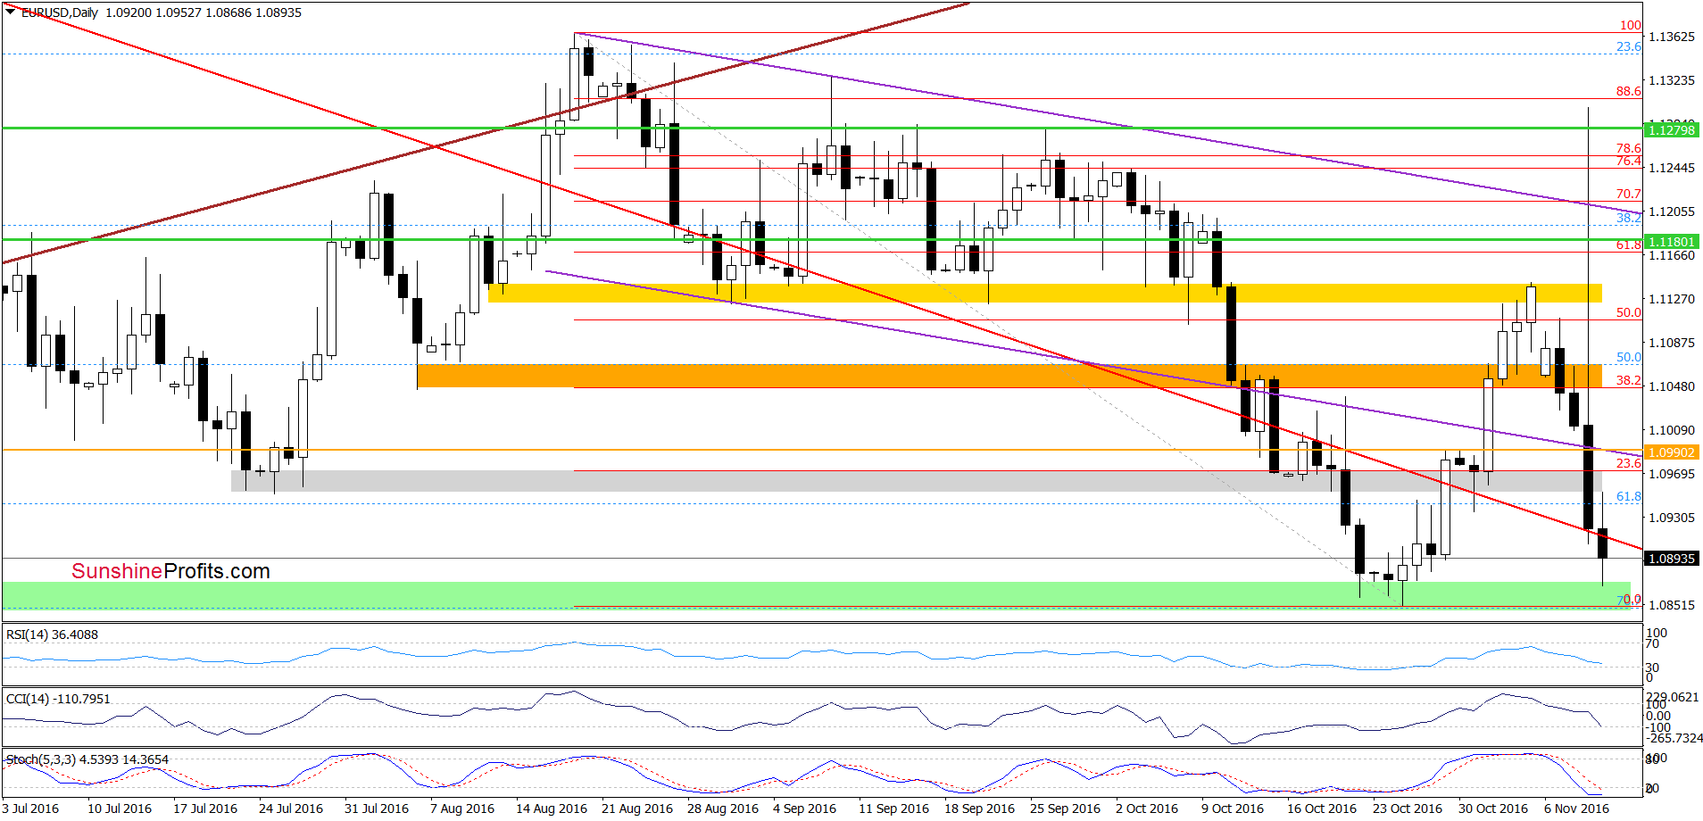Select the red Fibonacci 76.4 level label
Viewport: 1703px width, 821px height.
pos(1629,161)
